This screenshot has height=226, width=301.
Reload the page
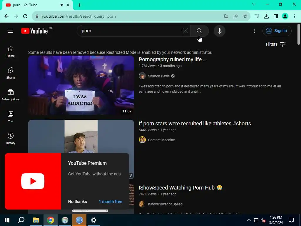click(x=25, y=16)
